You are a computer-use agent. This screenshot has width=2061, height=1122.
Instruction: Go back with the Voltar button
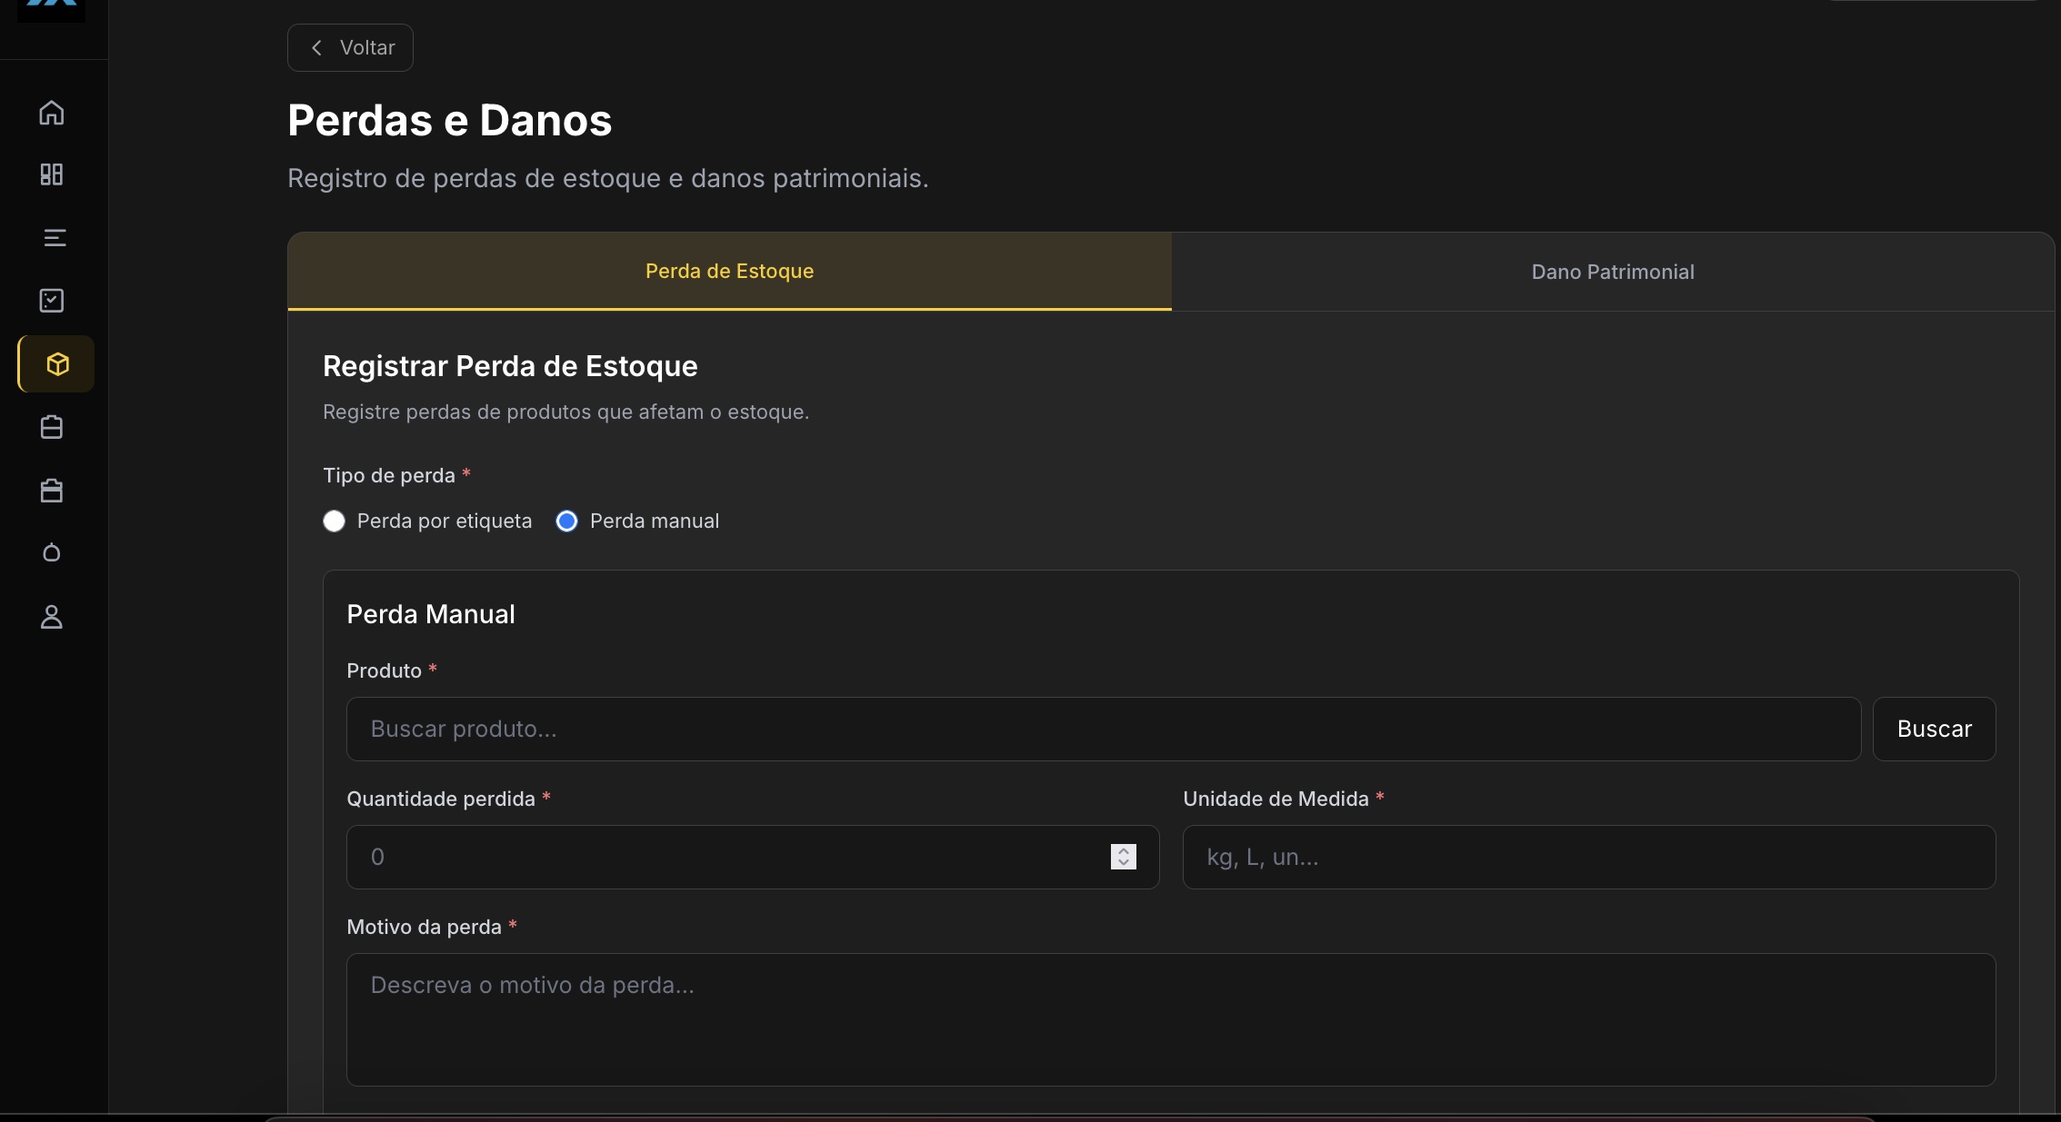pos(350,47)
